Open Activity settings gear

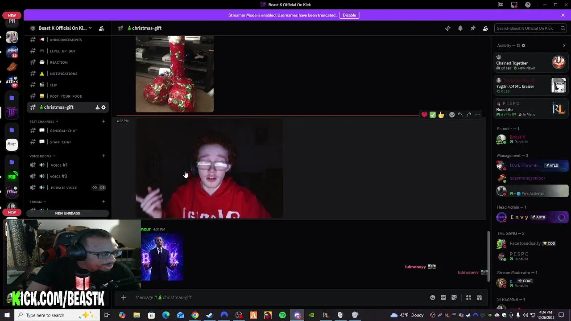tap(523, 45)
